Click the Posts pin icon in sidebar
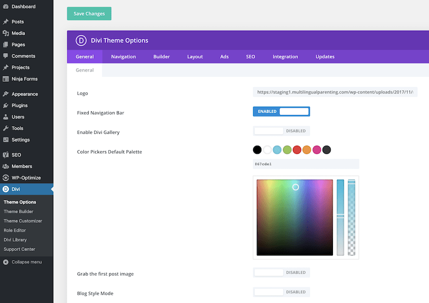The width and height of the screenshot is (429, 303). (6, 21)
